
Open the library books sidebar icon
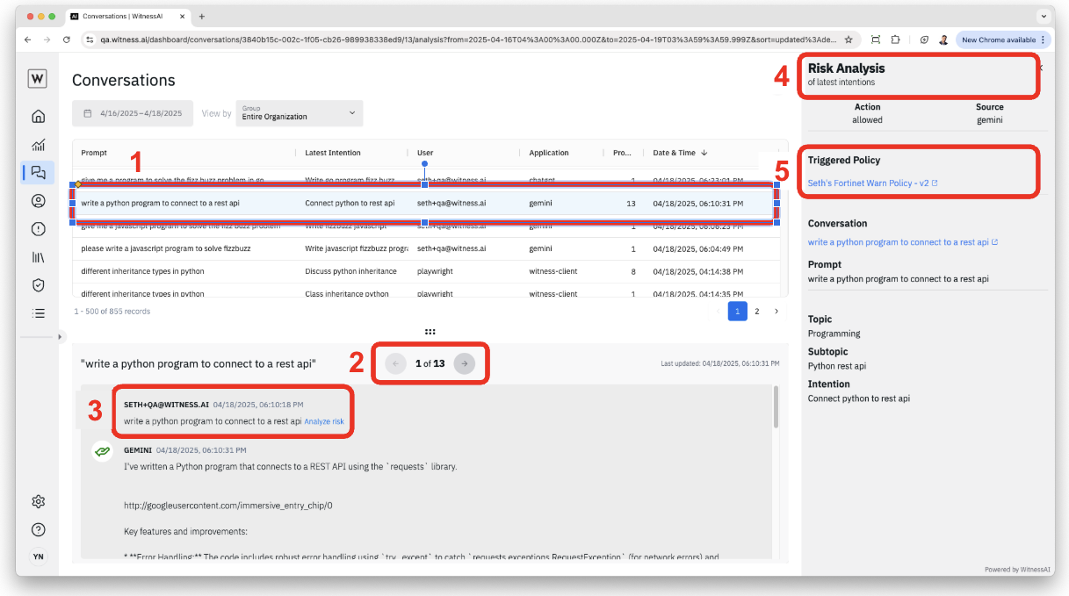point(38,256)
